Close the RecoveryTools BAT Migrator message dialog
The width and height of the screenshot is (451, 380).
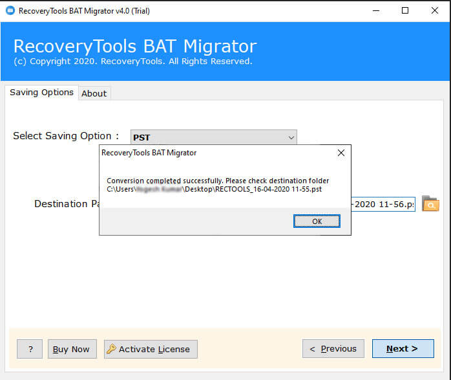pyautogui.click(x=341, y=153)
